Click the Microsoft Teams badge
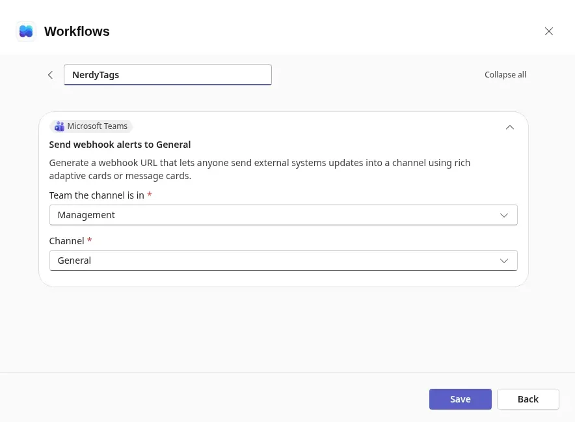Viewport: 575px width, 422px height. (91, 126)
